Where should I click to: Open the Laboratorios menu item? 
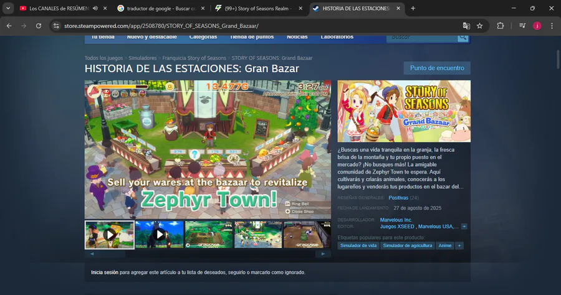[337, 37]
